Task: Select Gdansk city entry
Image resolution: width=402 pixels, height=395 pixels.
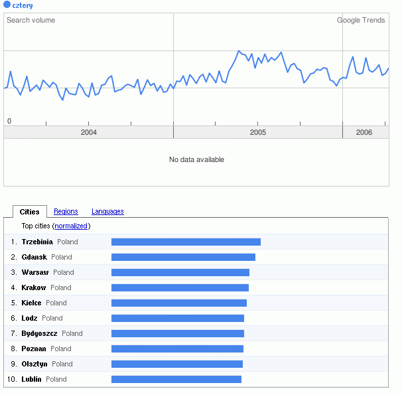Action: pyautogui.click(x=34, y=257)
